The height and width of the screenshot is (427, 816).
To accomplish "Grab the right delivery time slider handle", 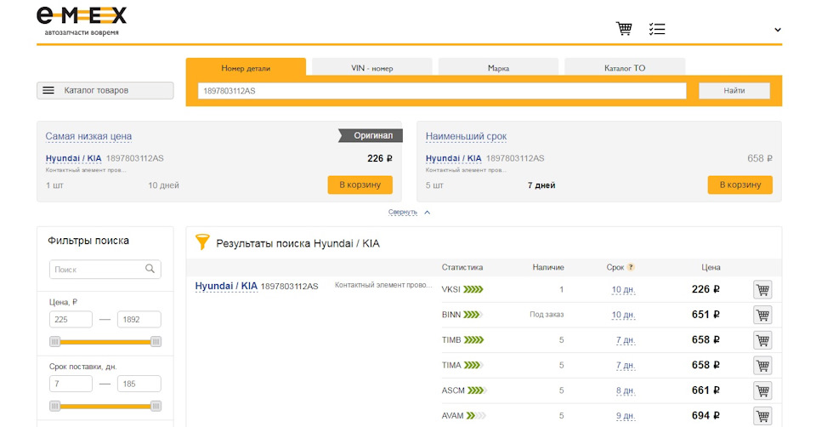I will (x=156, y=407).
